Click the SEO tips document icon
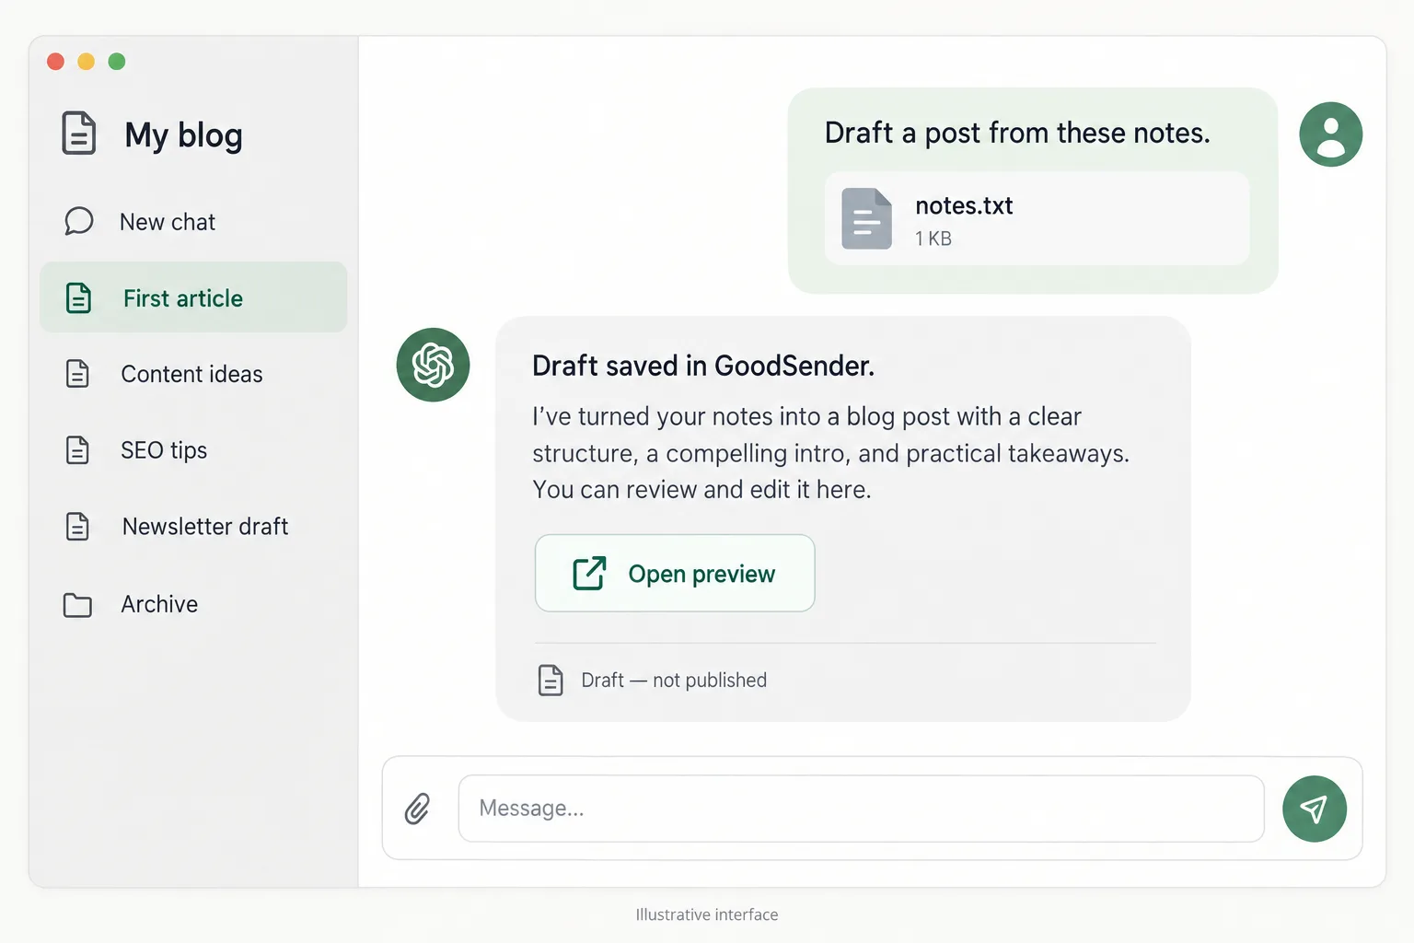This screenshot has width=1414, height=943. click(78, 450)
